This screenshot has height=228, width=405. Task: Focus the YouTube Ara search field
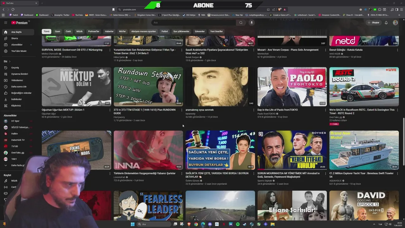[193, 22]
